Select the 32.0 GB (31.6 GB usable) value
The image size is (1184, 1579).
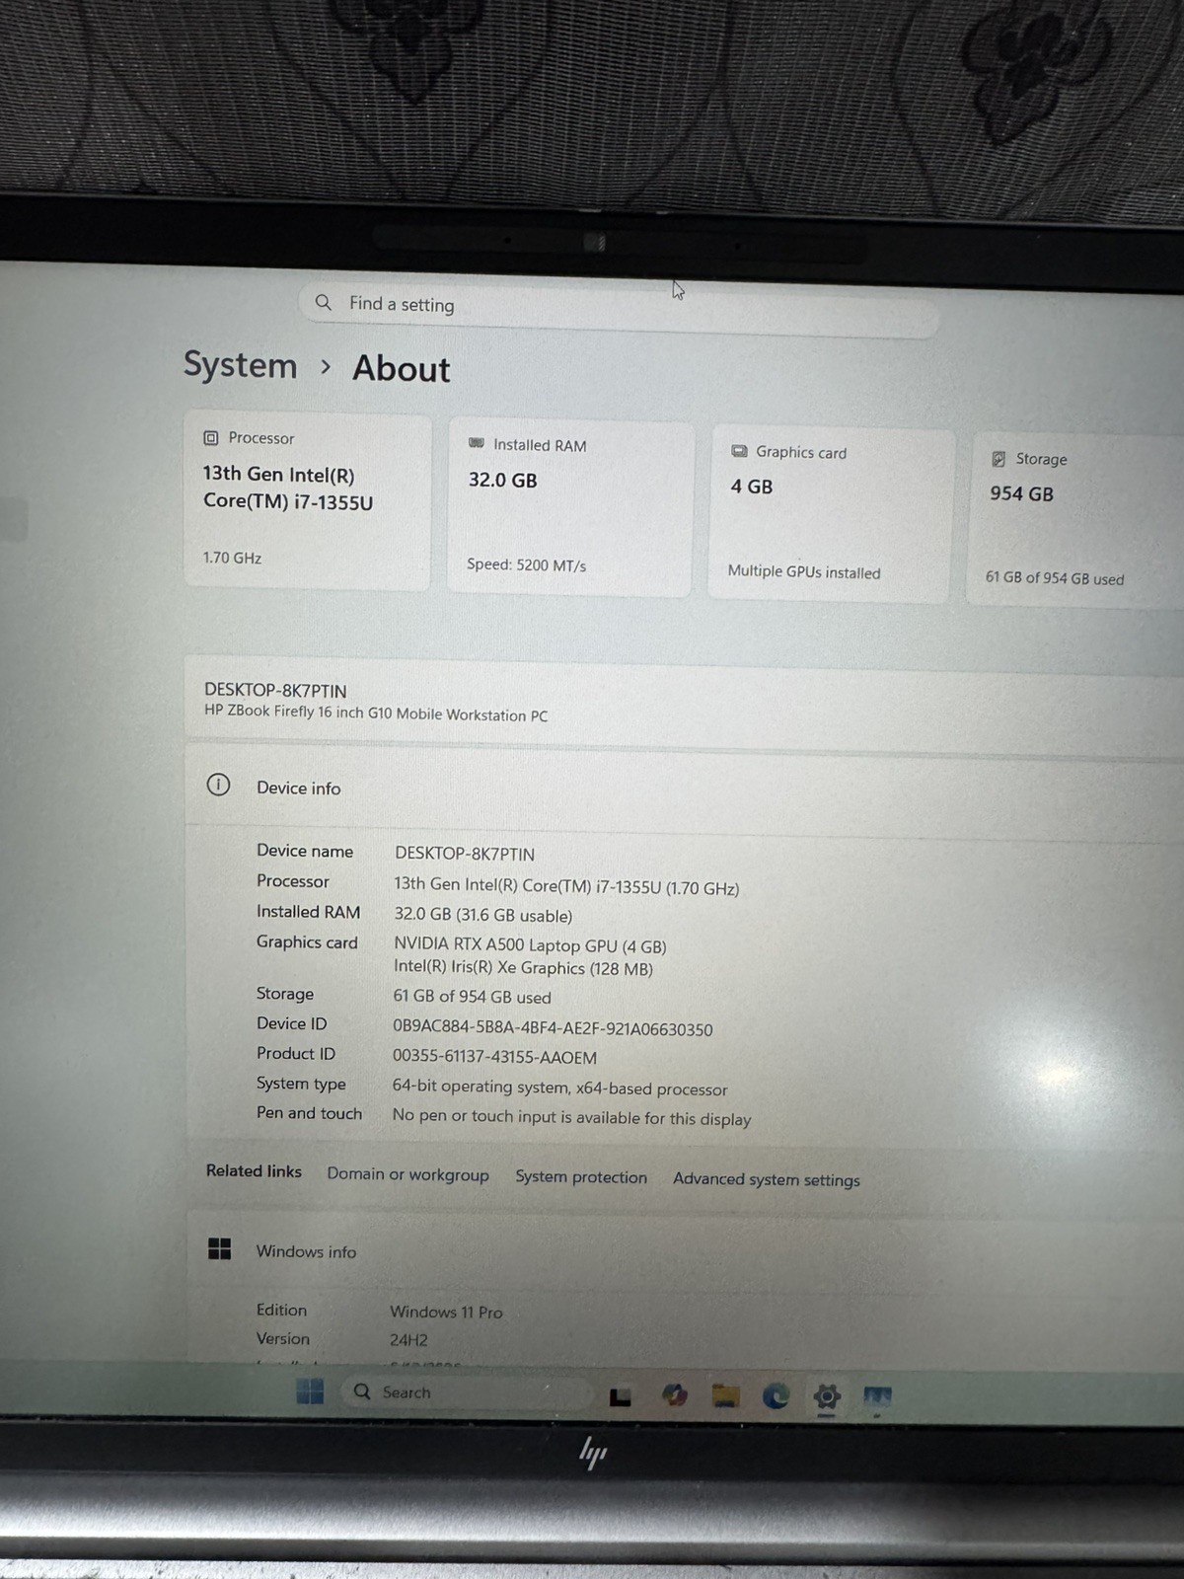(x=483, y=915)
